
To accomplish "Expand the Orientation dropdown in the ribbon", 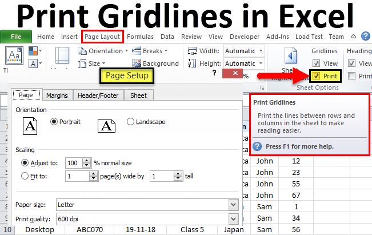I will [126, 51].
